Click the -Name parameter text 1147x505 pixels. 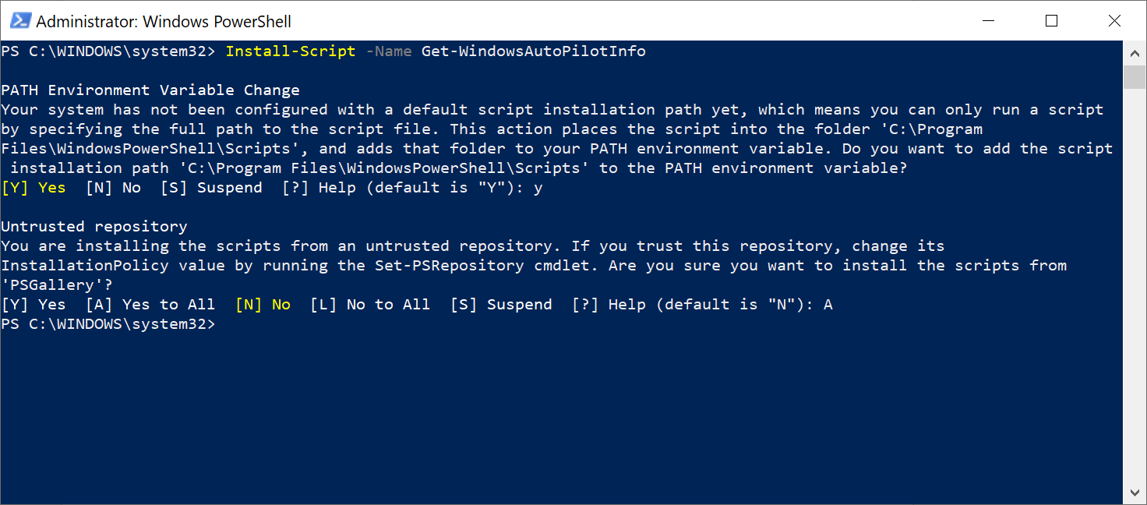click(x=390, y=51)
